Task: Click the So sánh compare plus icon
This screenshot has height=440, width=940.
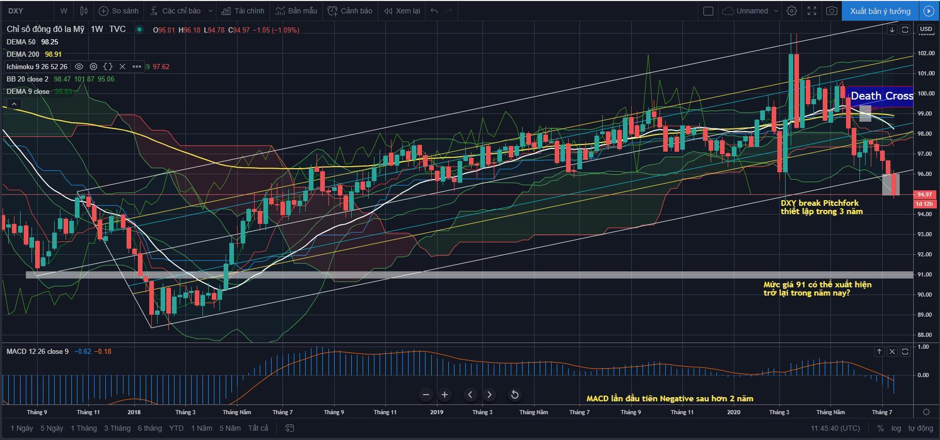Action: click(103, 11)
